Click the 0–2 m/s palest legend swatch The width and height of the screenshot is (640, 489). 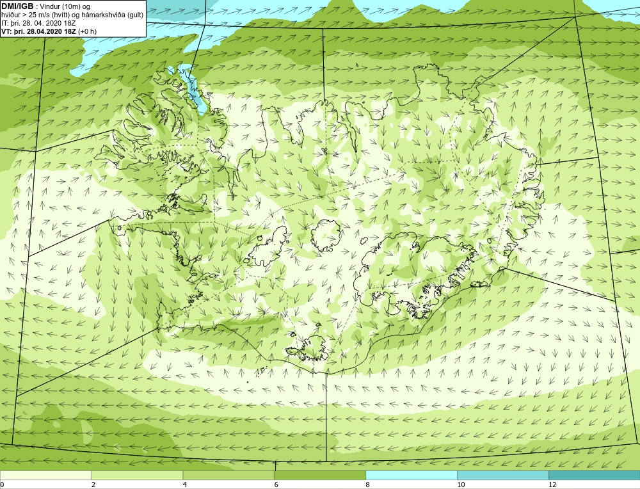pyautogui.click(x=45, y=475)
